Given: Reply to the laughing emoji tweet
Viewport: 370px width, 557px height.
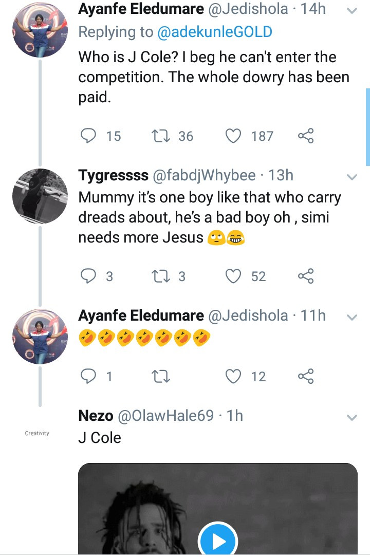Looking at the screenshot, I should pos(89,377).
